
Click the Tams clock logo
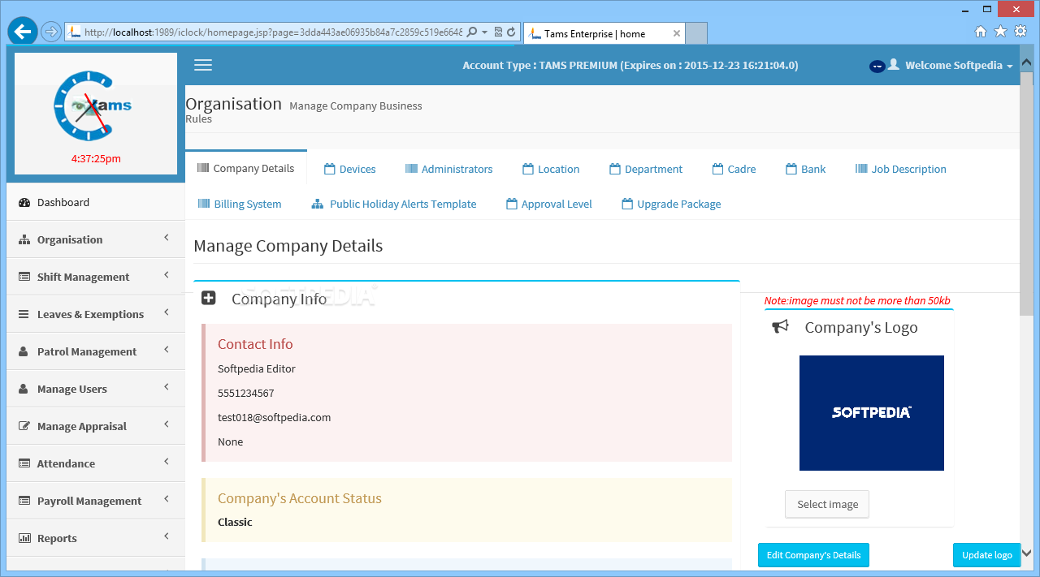point(92,105)
